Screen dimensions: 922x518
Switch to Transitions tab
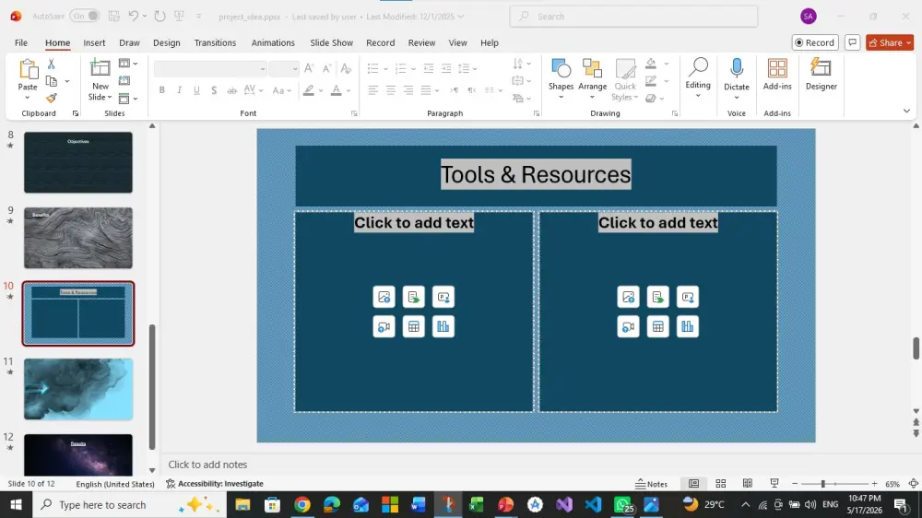(215, 42)
